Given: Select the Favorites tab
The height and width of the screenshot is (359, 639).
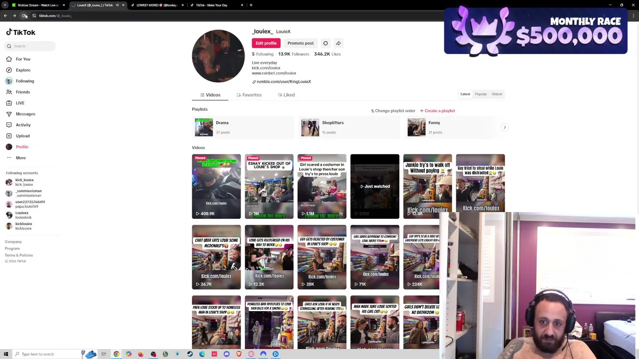Looking at the screenshot, I should point(249,95).
